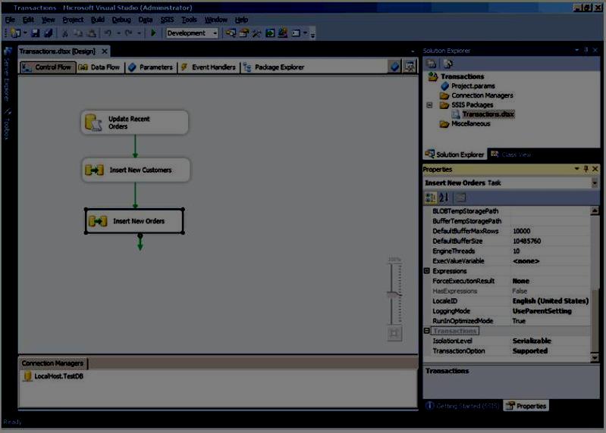Click the Solution Explorer Properties toolbar icon
Viewport: 606px width, 433px height.
pos(432,64)
